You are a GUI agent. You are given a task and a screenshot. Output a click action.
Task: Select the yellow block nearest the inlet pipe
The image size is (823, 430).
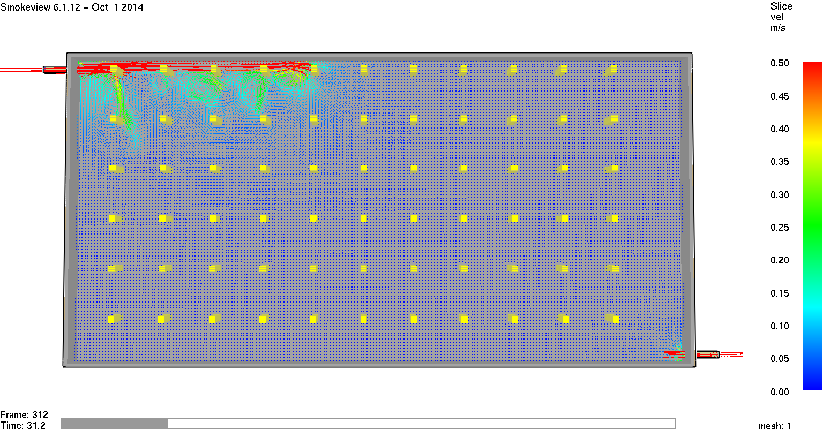[x=114, y=69]
